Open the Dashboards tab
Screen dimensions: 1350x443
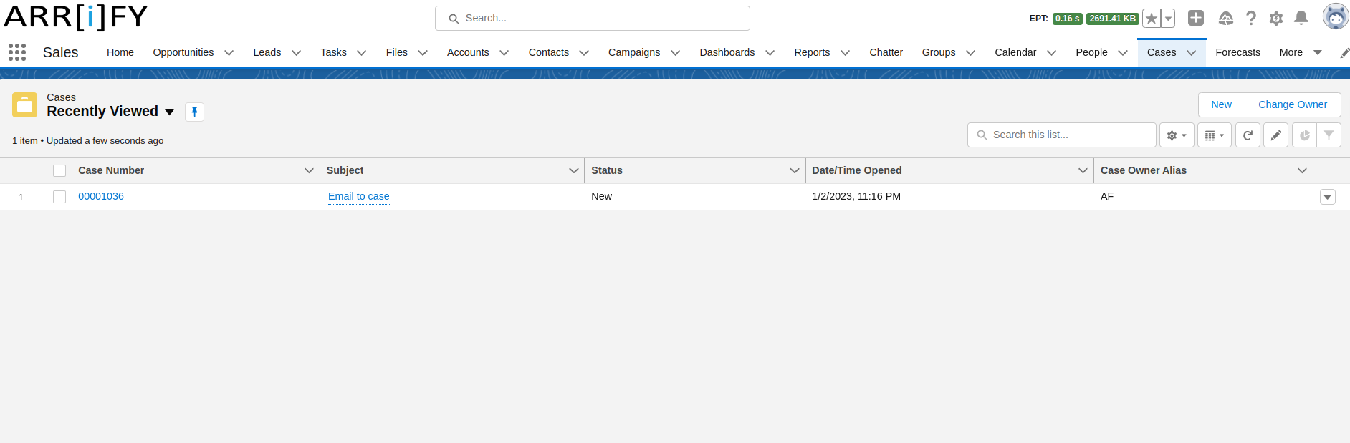727,52
